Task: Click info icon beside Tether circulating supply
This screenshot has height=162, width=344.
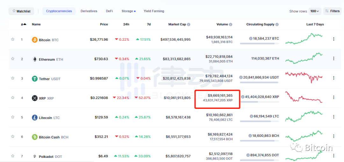Action: [241, 77]
